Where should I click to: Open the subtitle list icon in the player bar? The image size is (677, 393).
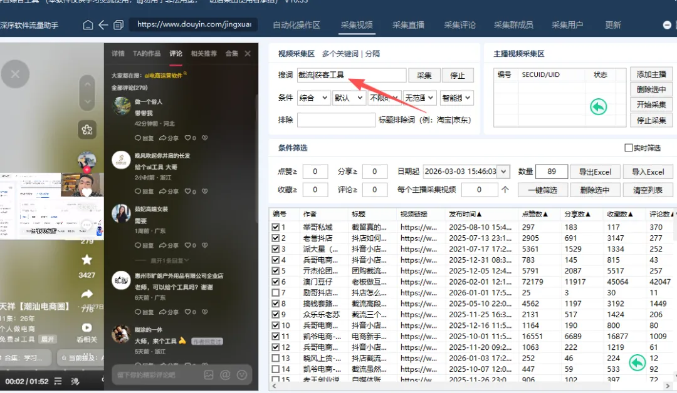point(58,381)
